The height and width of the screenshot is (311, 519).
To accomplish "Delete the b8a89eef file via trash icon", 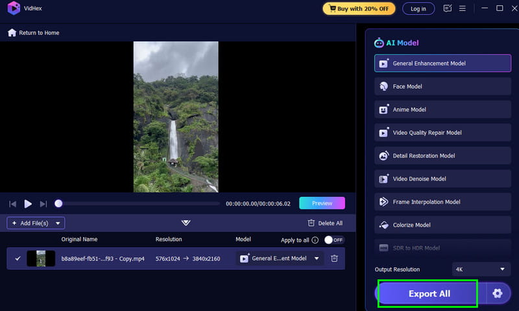I will coord(334,259).
